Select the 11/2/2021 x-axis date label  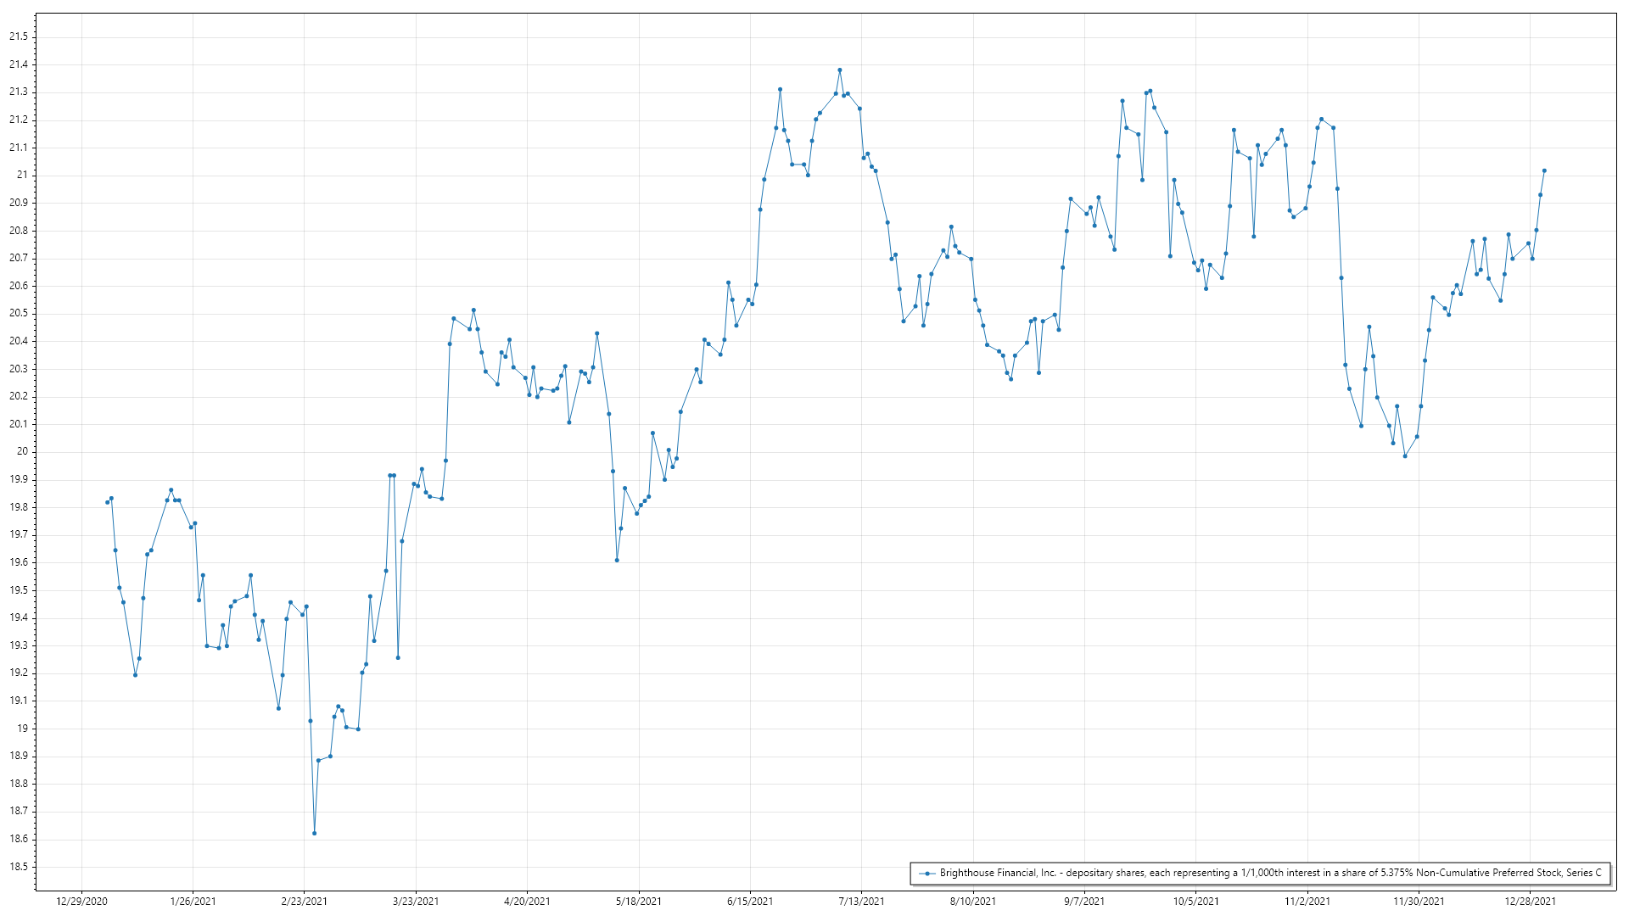click(x=1307, y=901)
